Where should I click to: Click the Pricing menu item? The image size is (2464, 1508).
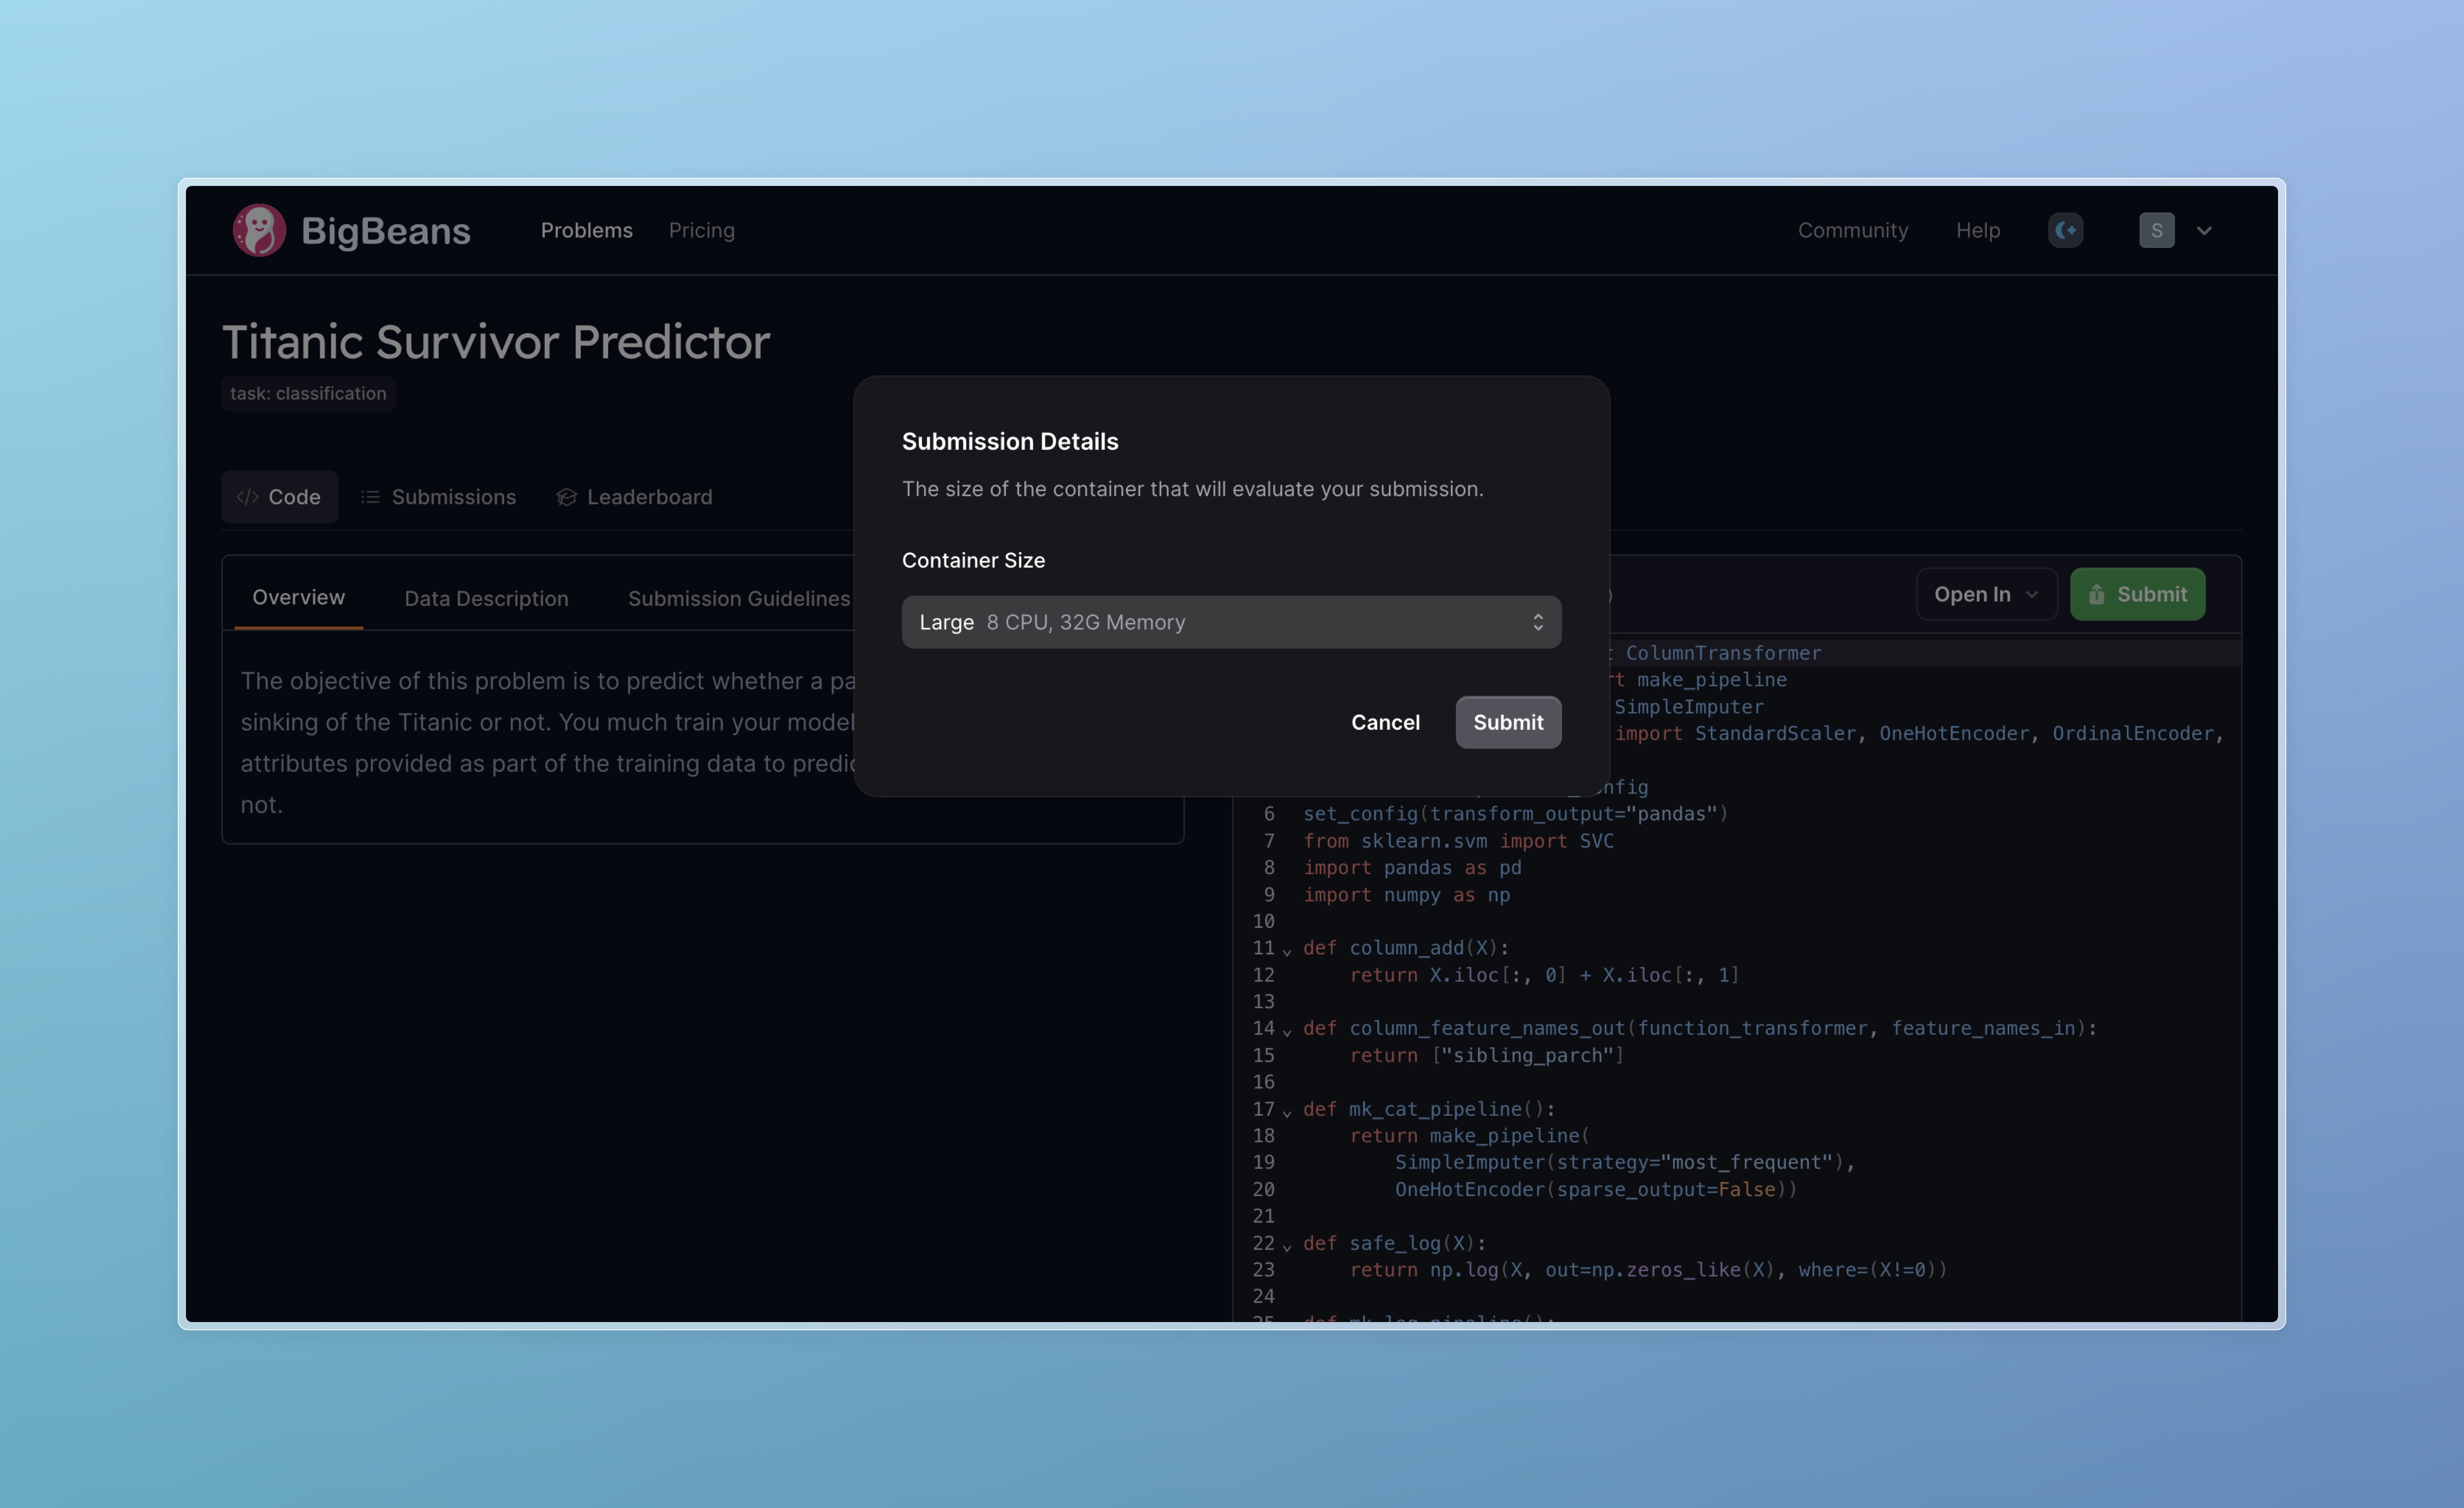702,229
